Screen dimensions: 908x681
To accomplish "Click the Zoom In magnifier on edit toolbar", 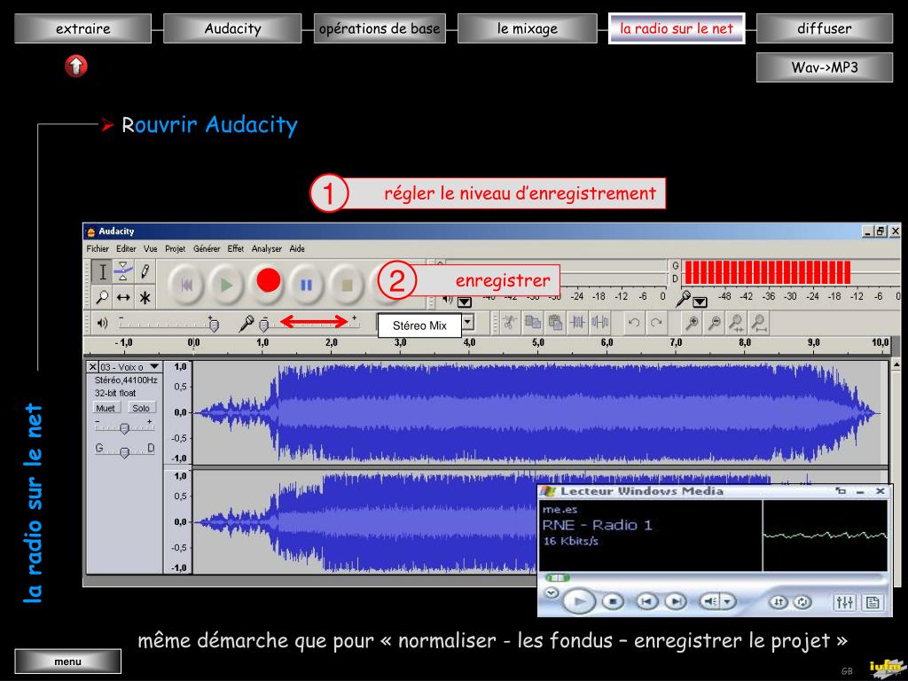I will (x=691, y=322).
